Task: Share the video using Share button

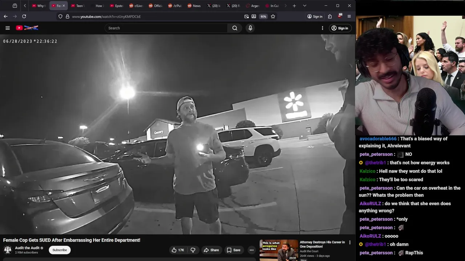Action: 211,250
